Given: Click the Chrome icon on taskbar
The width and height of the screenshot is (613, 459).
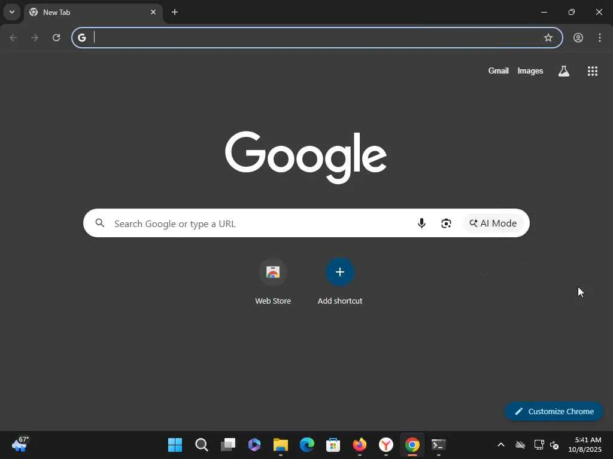Looking at the screenshot, I should point(412,445).
